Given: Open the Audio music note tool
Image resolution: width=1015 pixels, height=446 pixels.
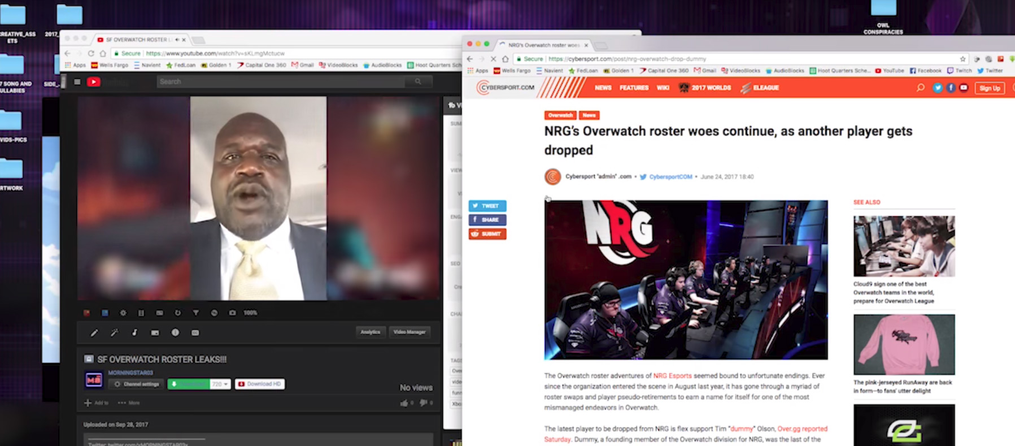Looking at the screenshot, I should [x=134, y=333].
